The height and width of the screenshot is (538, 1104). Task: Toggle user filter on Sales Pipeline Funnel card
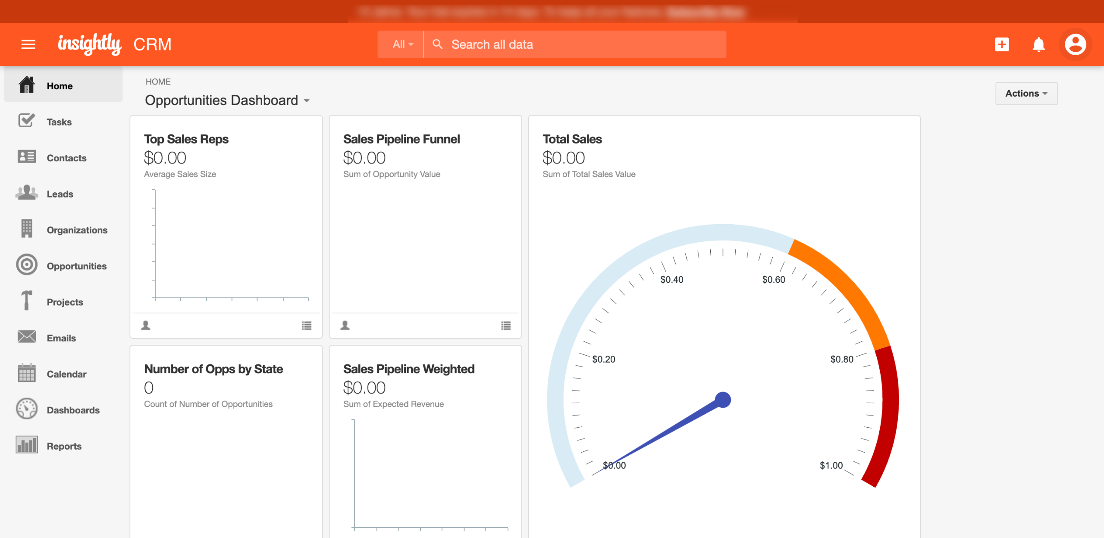345,325
